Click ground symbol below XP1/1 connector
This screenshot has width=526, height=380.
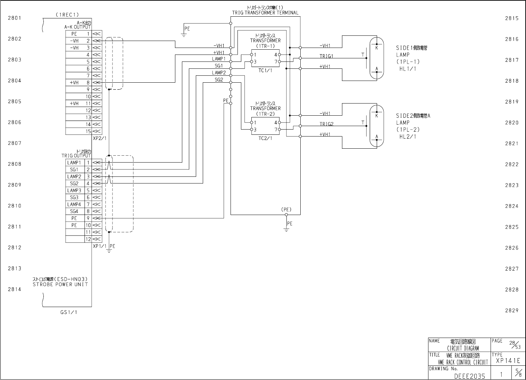pyautogui.click(x=109, y=251)
